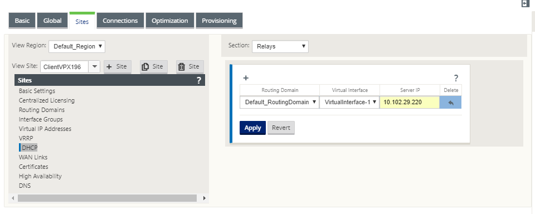Delete site using trash Site button
The height and width of the screenshot is (214, 535).
point(189,66)
